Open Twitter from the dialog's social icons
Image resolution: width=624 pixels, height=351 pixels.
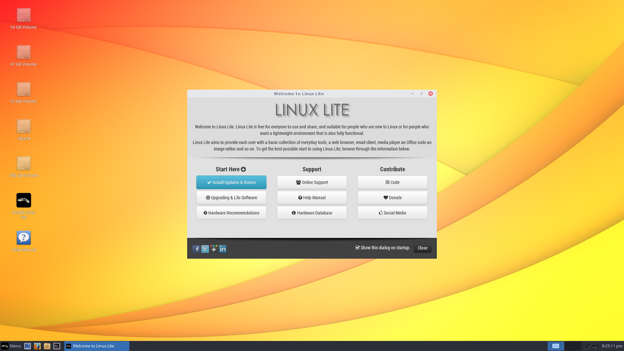tap(205, 248)
